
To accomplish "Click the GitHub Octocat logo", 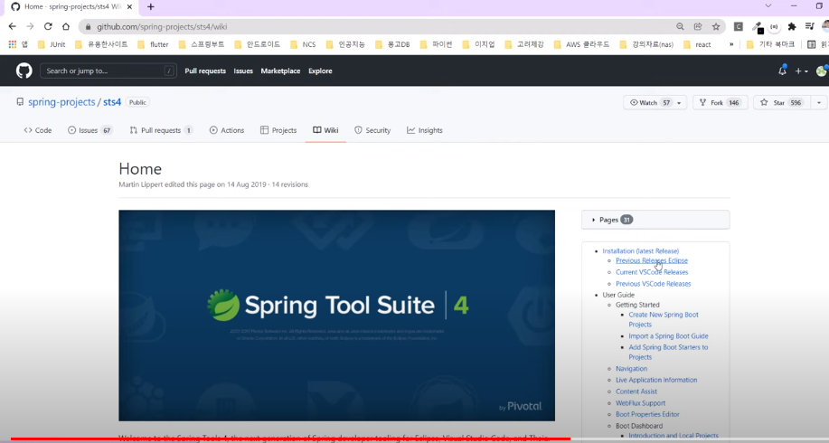I will 24,71.
